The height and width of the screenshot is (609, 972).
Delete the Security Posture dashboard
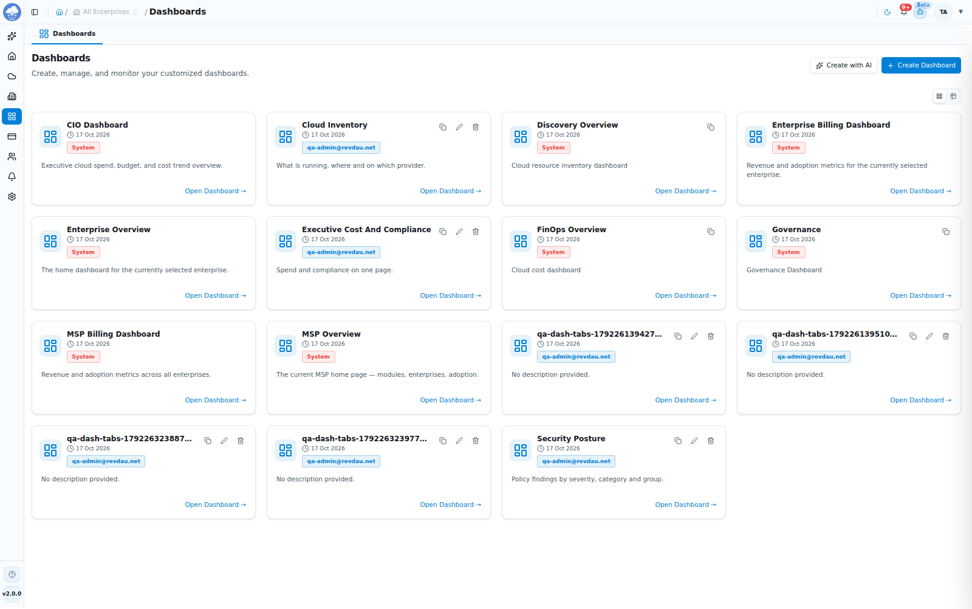click(711, 441)
